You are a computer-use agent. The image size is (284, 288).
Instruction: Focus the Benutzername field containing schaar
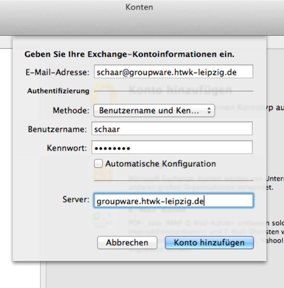click(172, 129)
